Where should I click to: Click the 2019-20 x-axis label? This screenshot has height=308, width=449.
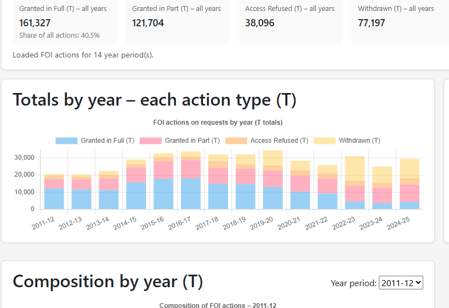tap(262, 223)
